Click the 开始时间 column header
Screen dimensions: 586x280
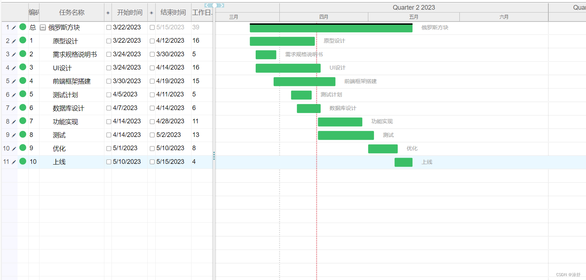[x=129, y=13]
